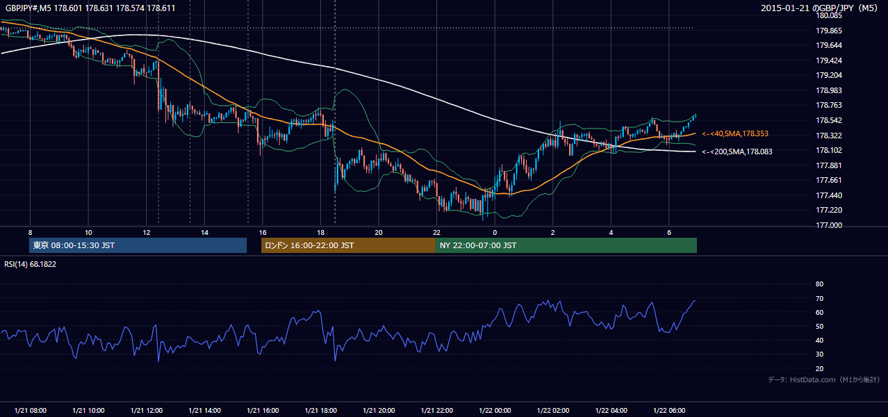Click the white 200 SMA label 178.083

click(x=737, y=151)
